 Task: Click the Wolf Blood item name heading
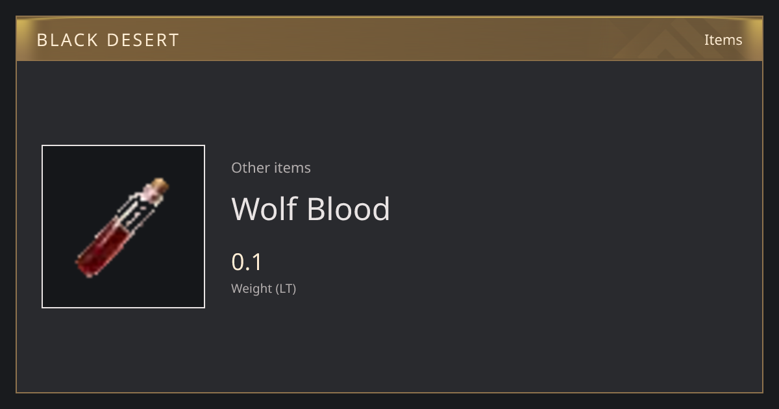click(310, 208)
